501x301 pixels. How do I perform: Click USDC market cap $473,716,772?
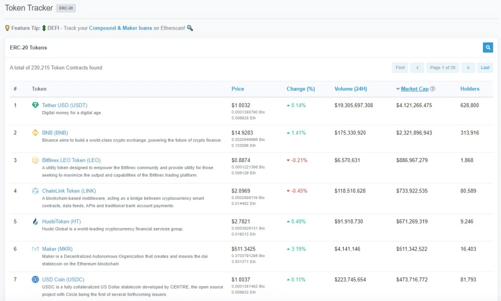click(x=412, y=279)
